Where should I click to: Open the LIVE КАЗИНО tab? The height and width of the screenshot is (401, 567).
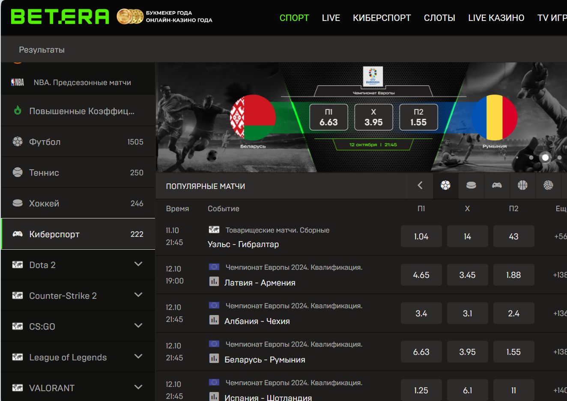coord(496,18)
